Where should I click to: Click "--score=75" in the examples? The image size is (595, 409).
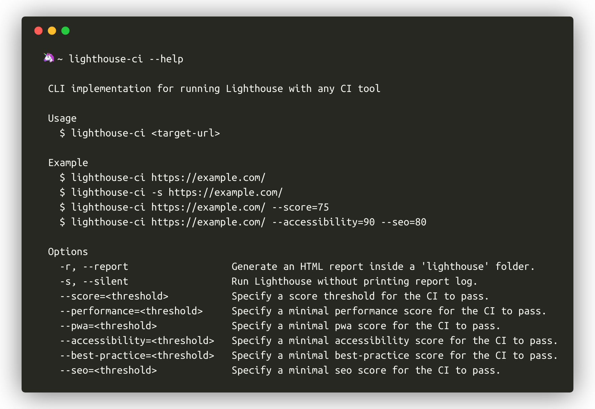coord(300,207)
